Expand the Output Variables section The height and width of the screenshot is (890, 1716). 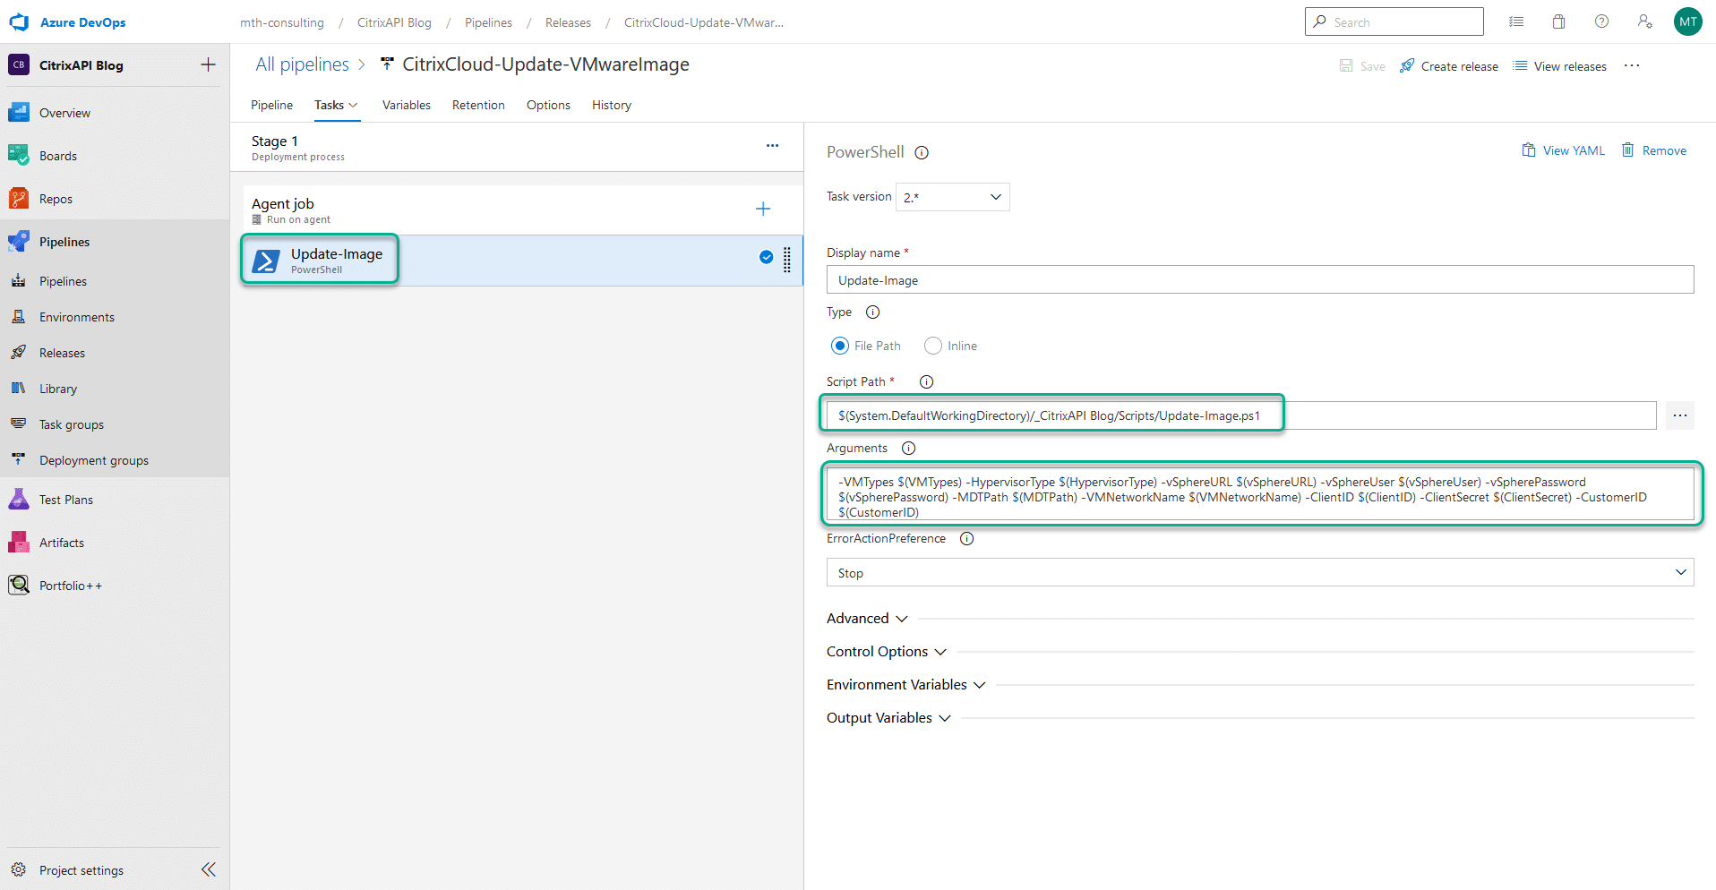pyautogui.click(x=888, y=718)
